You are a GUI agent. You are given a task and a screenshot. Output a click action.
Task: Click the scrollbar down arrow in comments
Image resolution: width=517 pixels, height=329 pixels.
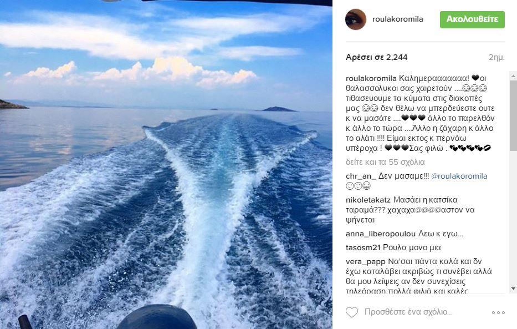point(513,288)
